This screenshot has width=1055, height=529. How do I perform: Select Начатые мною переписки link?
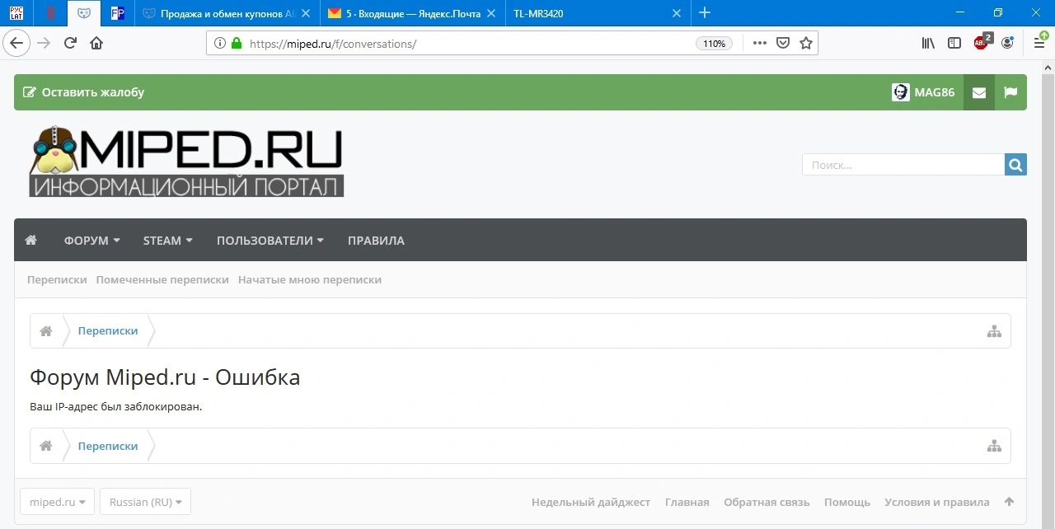tap(310, 279)
